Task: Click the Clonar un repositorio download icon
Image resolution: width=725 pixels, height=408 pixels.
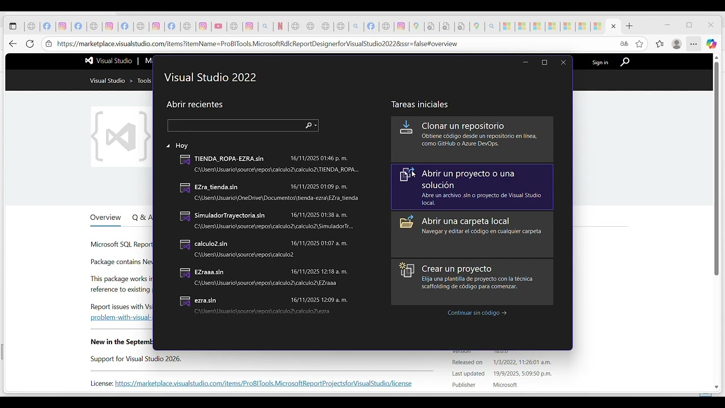Action: tap(406, 127)
